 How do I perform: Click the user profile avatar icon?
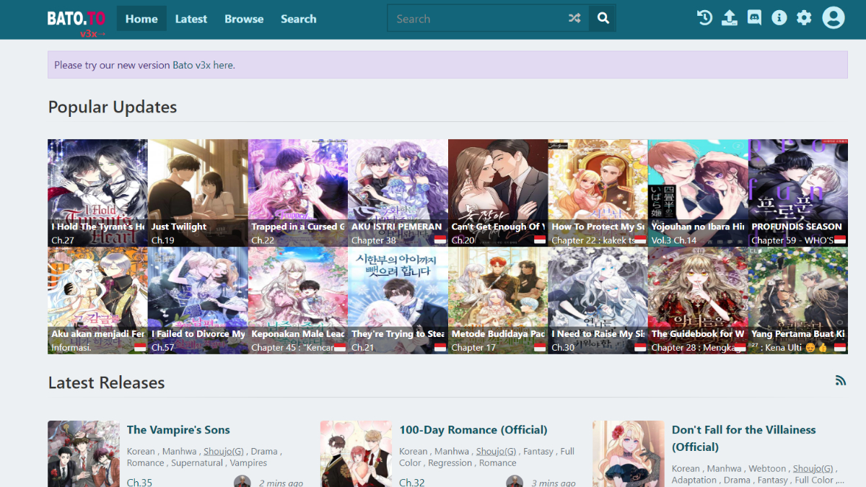coord(833,18)
